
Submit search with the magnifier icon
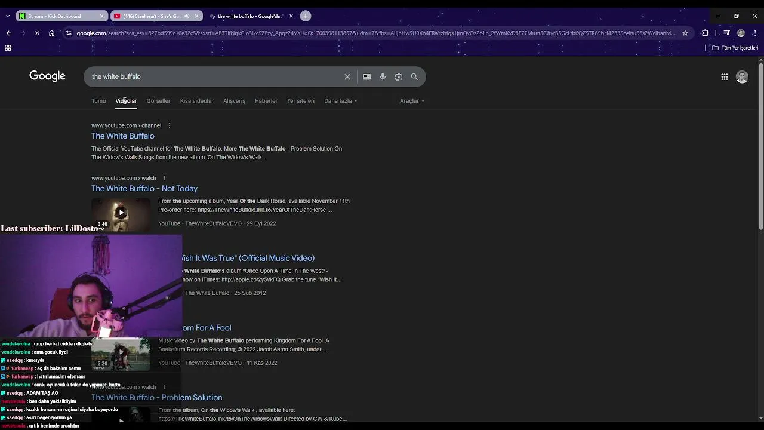tap(414, 76)
